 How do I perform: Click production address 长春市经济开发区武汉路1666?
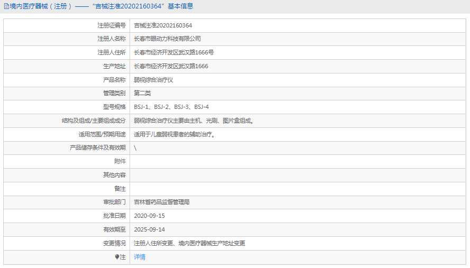(171, 66)
